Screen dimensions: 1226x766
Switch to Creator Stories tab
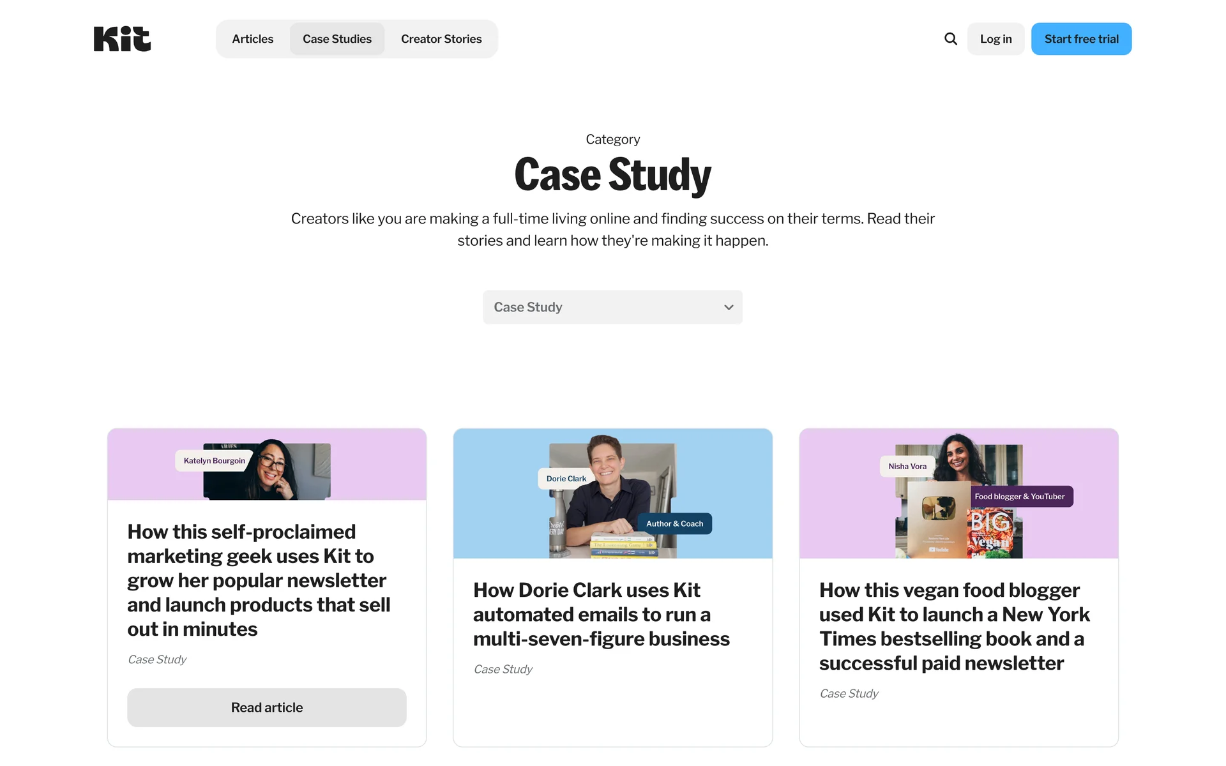tap(441, 39)
